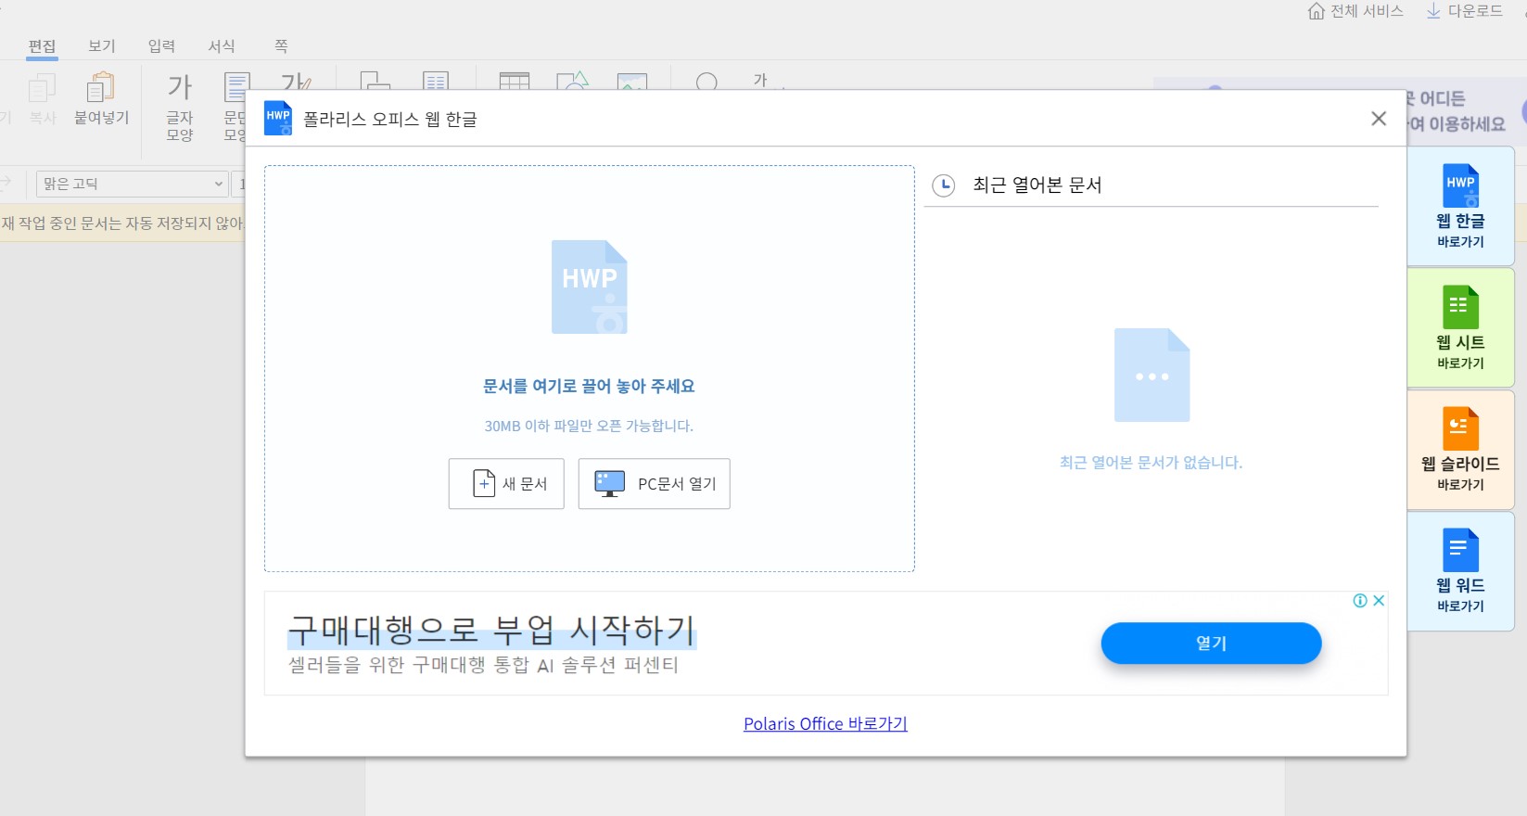The image size is (1527, 816).
Task: Click the blue 열기 ad button
Action: click(1211, 643)
